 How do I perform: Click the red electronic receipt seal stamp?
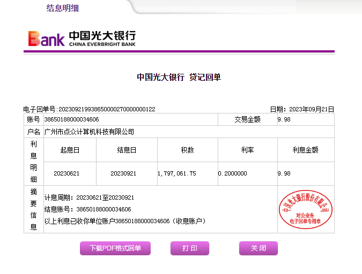(306, 209)
